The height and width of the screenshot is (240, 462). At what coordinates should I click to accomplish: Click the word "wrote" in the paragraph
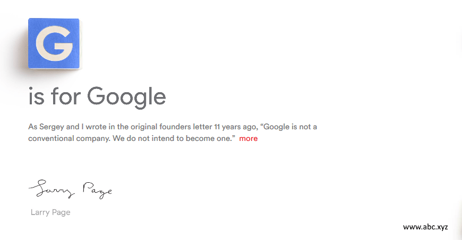(x=103, y=127)
